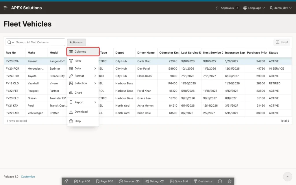Choose Chart in the Actions menu
The image size is (296, 185).
point(83,93)
